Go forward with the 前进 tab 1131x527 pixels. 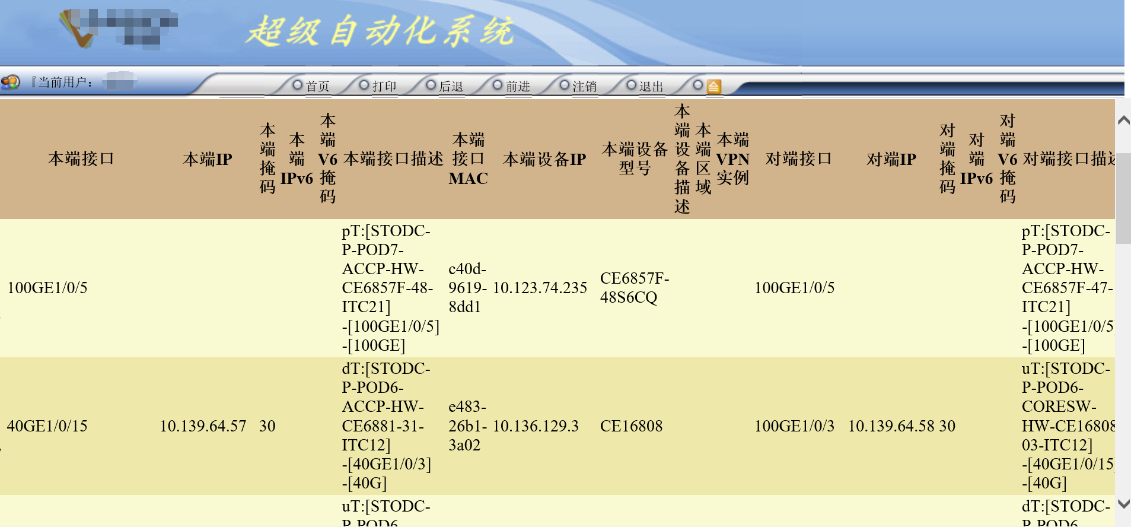click(518, 87)
